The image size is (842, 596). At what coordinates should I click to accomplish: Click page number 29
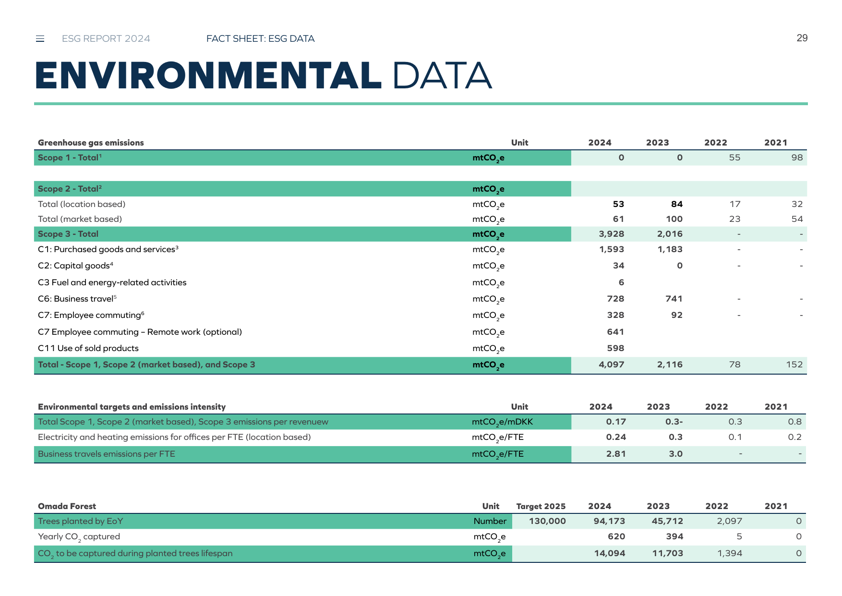[x=802, y=38]
